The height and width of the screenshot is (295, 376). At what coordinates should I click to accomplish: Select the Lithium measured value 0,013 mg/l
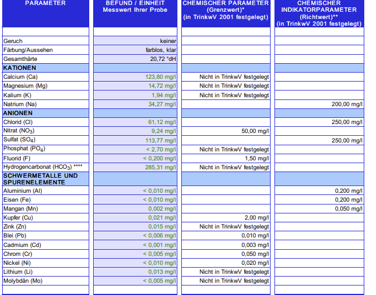point(163,272)
